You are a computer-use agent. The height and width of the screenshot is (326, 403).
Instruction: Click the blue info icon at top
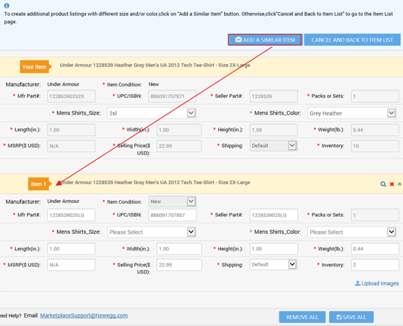pos(6,6)
